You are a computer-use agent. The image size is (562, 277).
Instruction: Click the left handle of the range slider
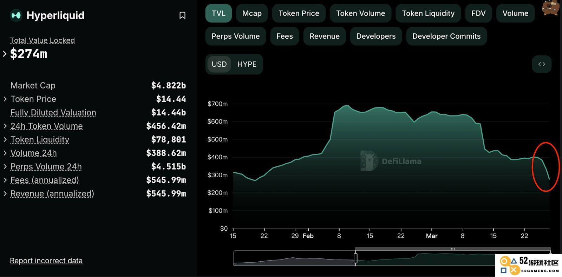click(x=355, y=258)
